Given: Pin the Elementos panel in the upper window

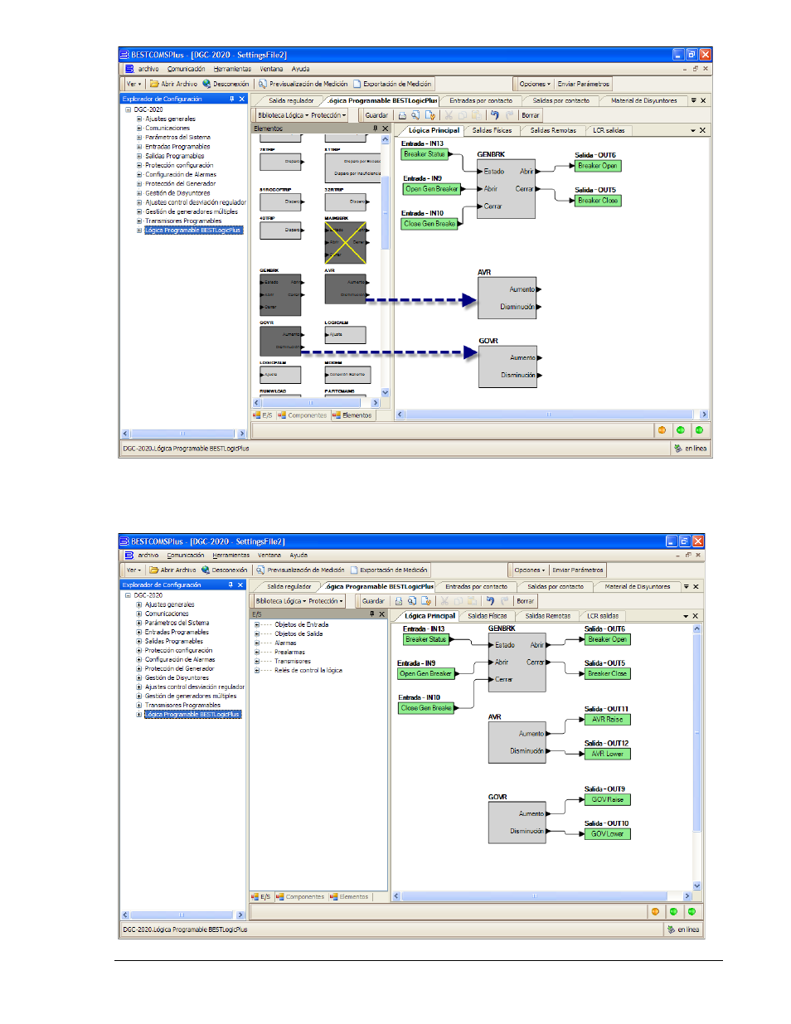Looking at the screenshot, I should pos(375,129).
